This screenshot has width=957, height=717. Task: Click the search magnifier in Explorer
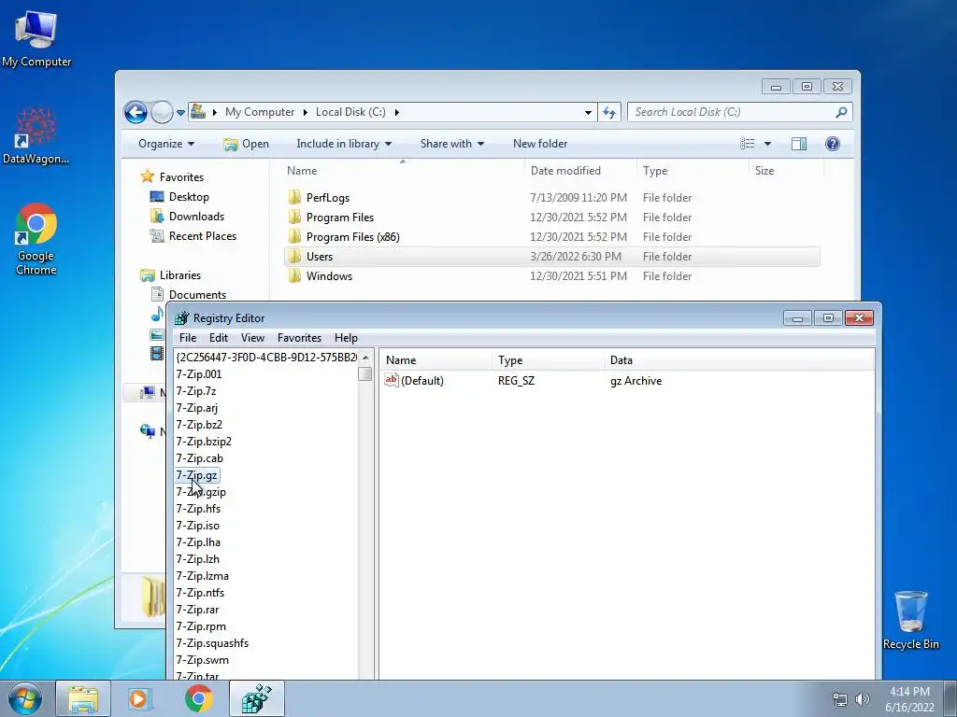pyautogui.click(x=841, y=112)
